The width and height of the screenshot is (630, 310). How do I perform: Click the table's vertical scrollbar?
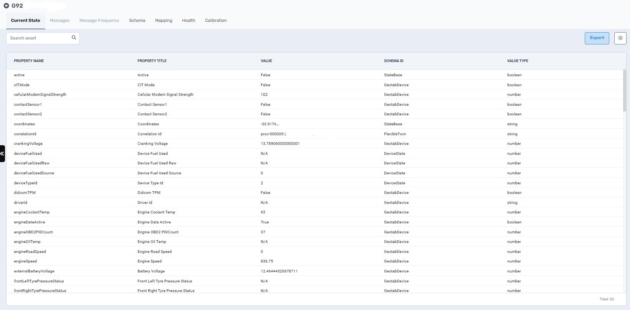pyautogui.click(x=624, y=90)
